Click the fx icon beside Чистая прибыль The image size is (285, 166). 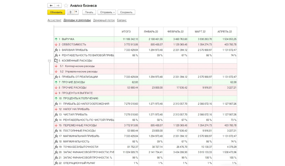pyautogui.click(x=56, y=115)
